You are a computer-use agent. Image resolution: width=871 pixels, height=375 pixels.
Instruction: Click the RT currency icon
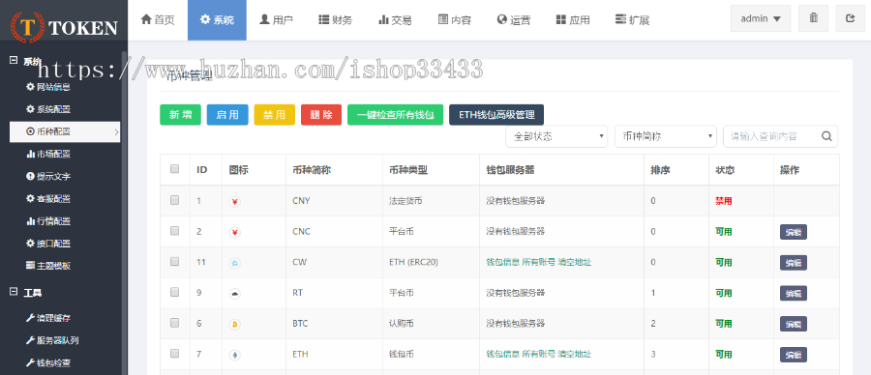(x=234, y=294)
